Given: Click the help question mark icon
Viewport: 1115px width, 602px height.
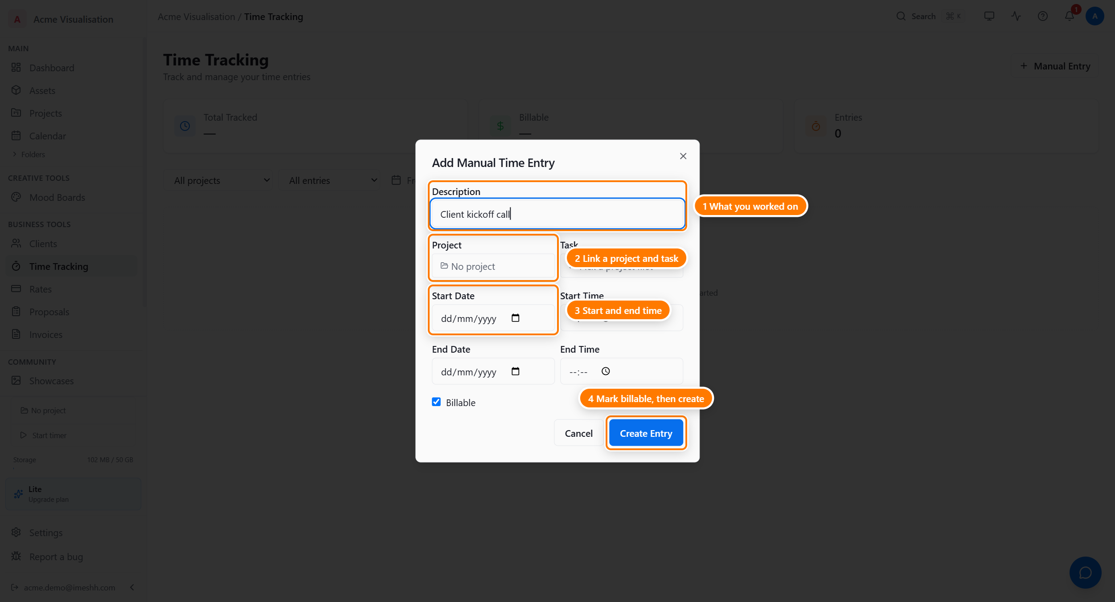Looking at the screenshot, I should [1042, 16].
